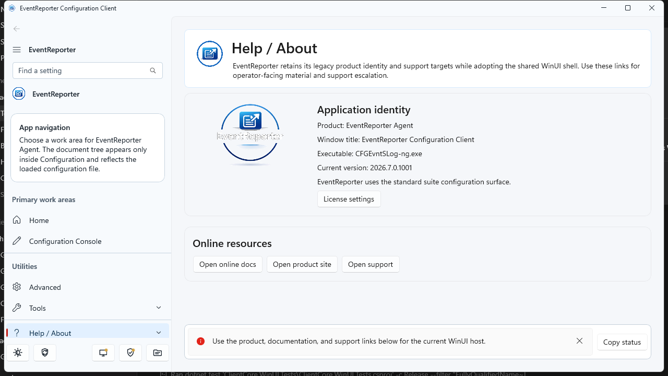The image size is (668, 376).
Task: Click the Application identity heading
Action: (364, 110)
